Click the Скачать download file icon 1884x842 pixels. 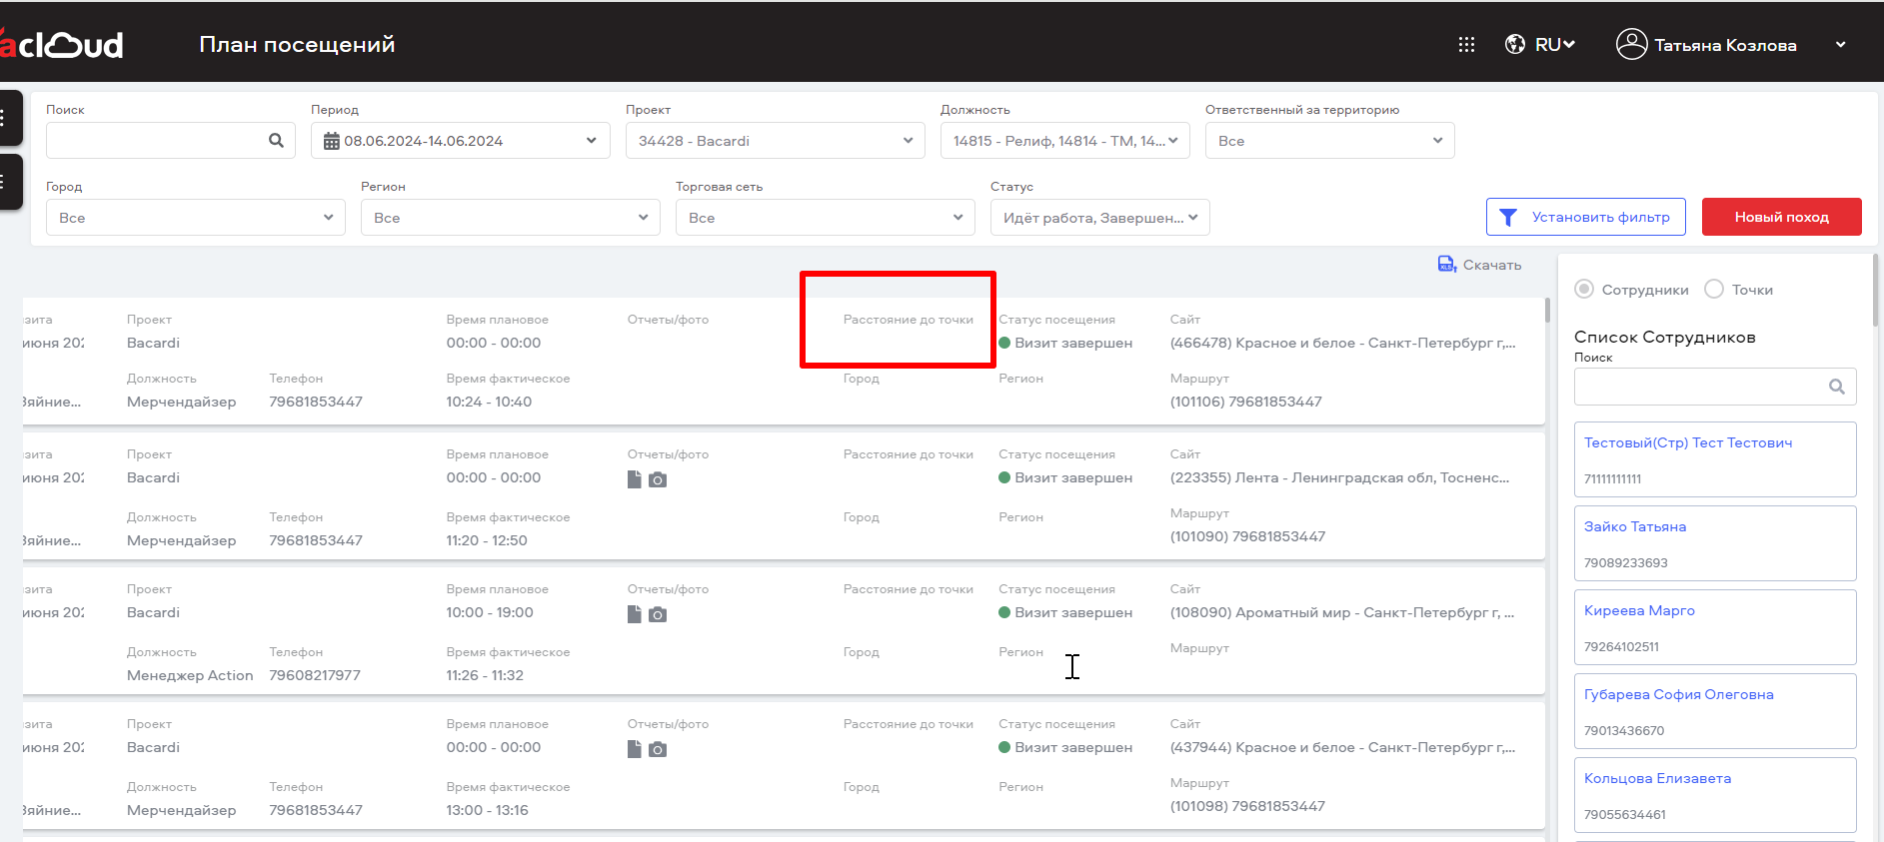[x=1446, y=264]
